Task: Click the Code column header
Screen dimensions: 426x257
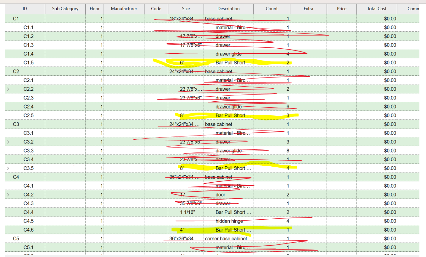Action: tap(156, 9)
